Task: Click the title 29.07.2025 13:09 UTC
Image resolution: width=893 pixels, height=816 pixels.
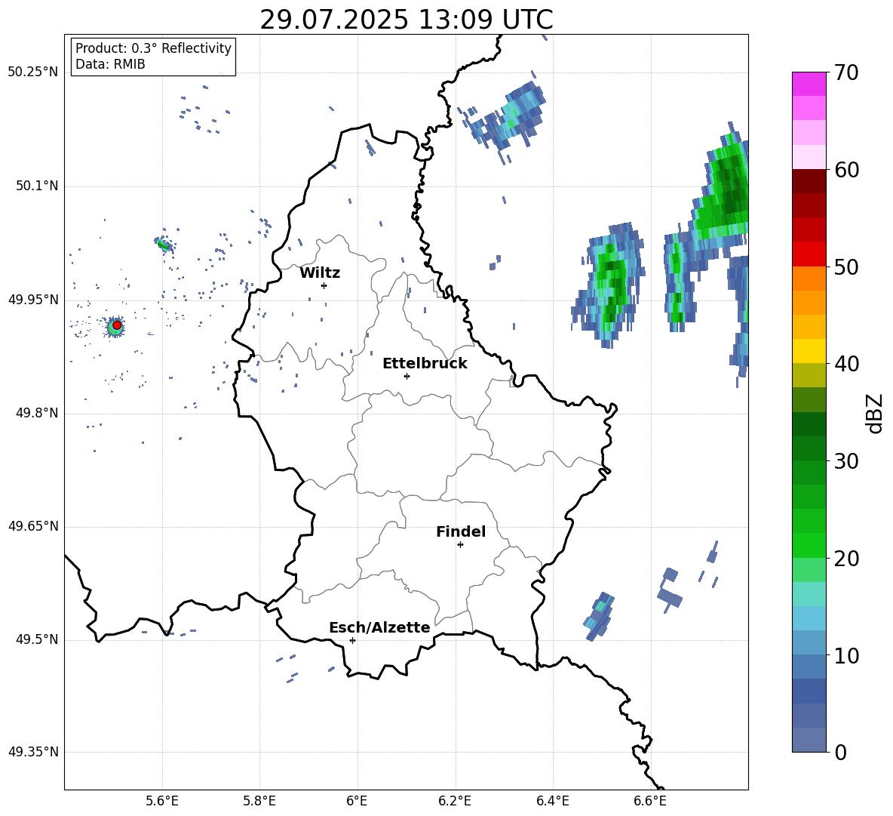Action: pos(406,20)
